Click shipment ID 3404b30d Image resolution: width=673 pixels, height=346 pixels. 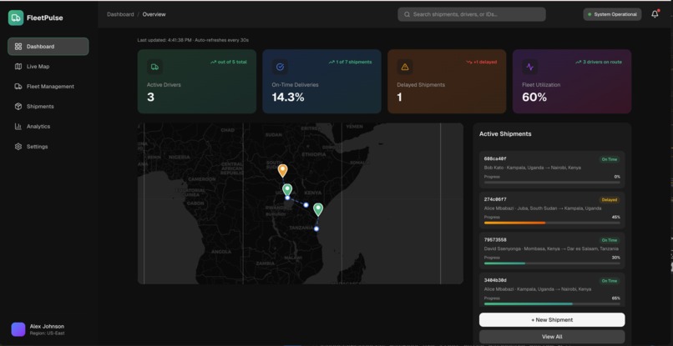[495, 280]
